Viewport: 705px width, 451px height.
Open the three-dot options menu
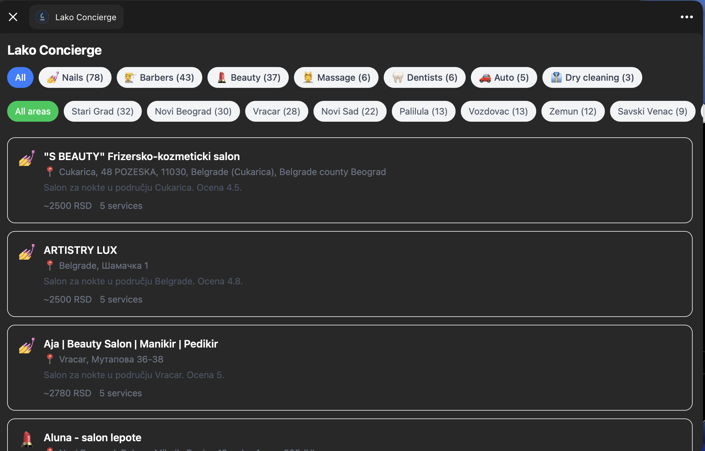[x=686, y=17]
